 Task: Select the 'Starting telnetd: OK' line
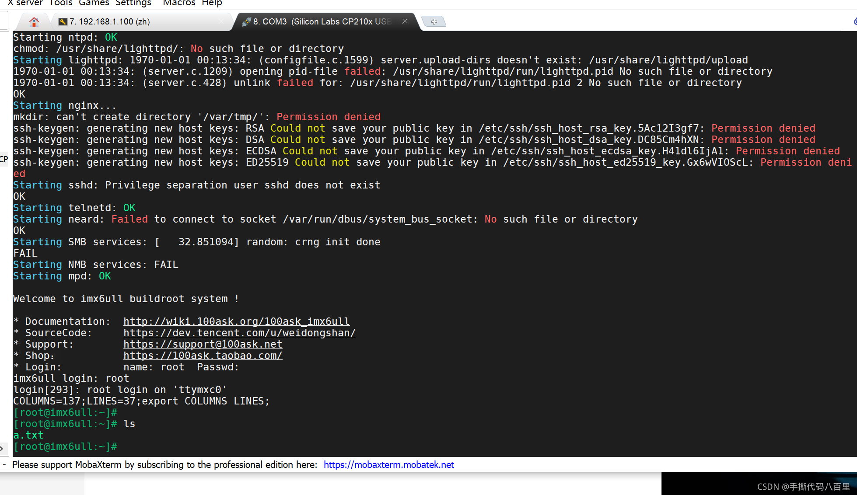pyautogui.click(x=74, y=208)
